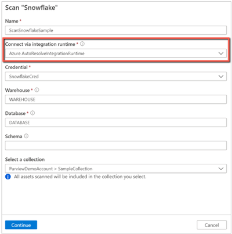
Task: Expand the Credential dropdown chevron
Action: [x=221, y=77]
